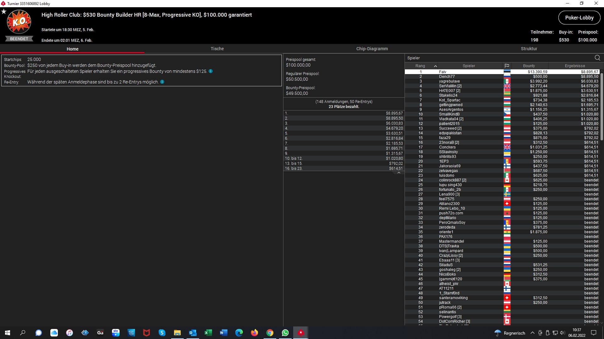Viewport: 604px width, 339px height.
Task: Select player Dench77 row
Action: (447, 77)
